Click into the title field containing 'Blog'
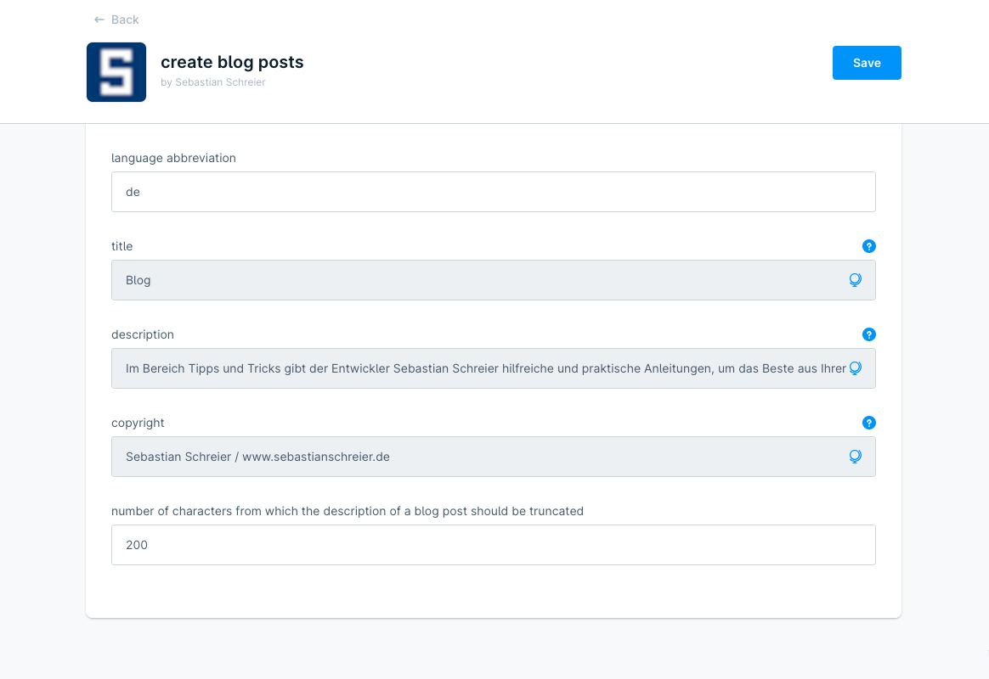The height and width of the screenshot is (679, 989). point(476,280)
